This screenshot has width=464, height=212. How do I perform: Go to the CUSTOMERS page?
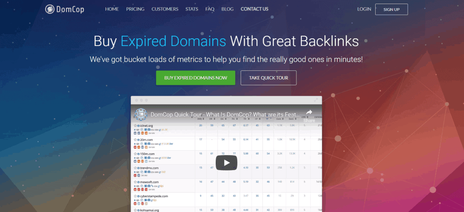coord(165,9)
